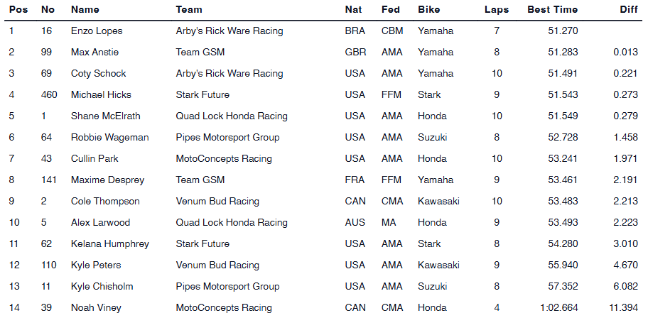The height and width of the screenshot is (318, 648).
Task: Click the Team column header
Action: 189,10
